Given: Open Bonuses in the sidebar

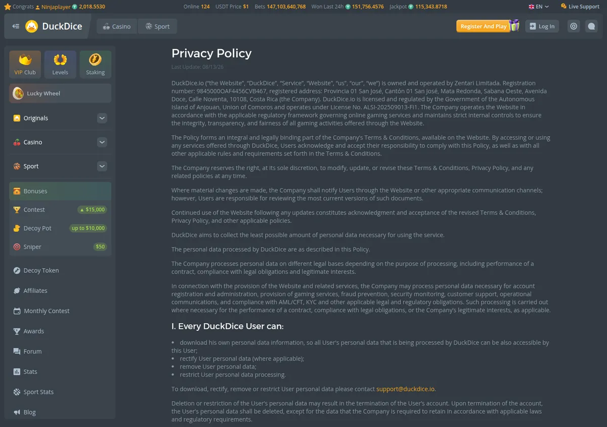Looking at the screenshot, I should tap(60, 191).
